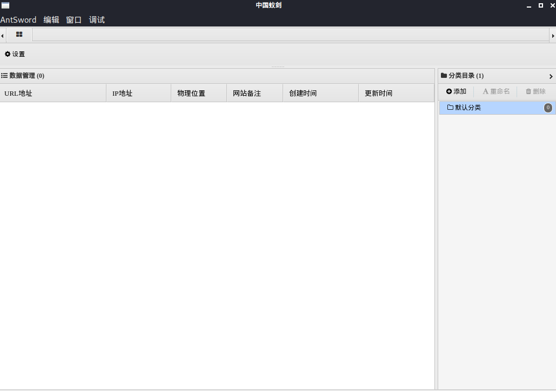
Task: Open the 窗口 menu
Action: (x=73, y=20)
